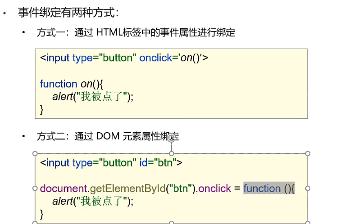The height and width of the screenshot is (224, 350).
Task: Click the top-right resize handle of selected box
Action: [x=308, y=153]
